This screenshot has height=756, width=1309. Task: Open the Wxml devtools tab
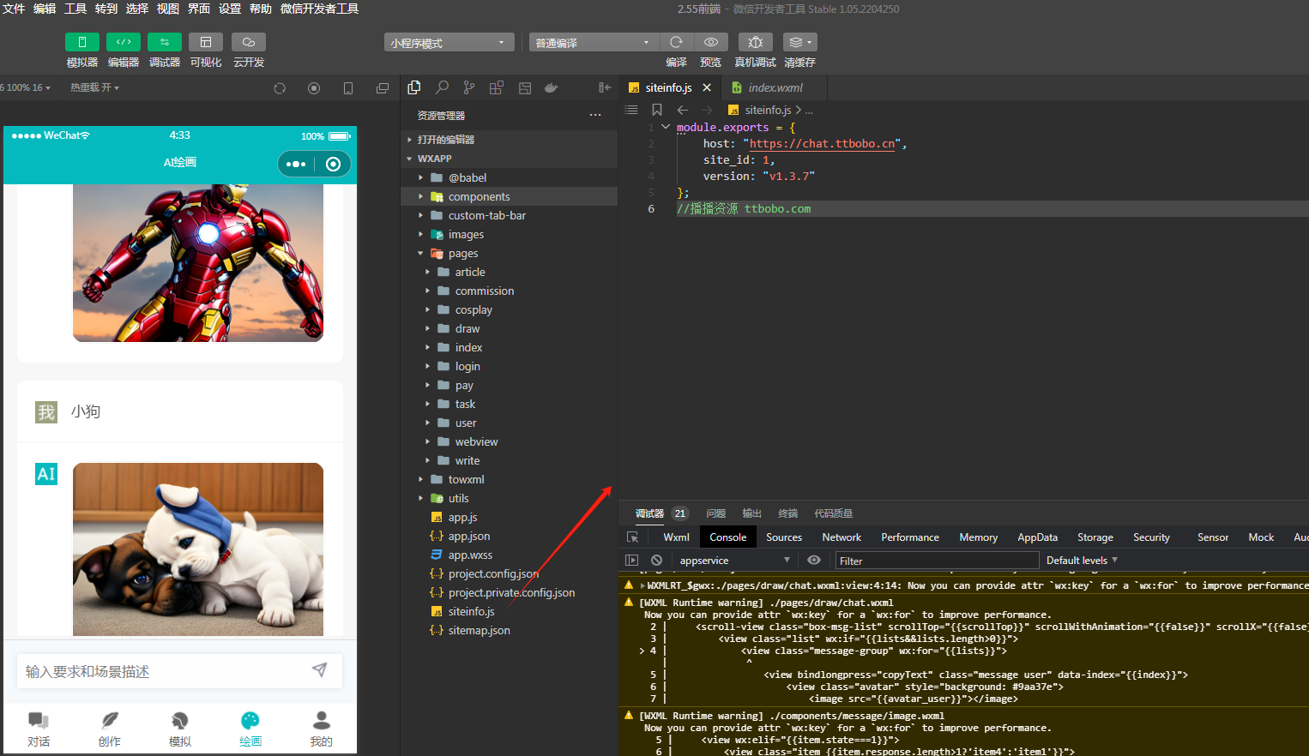point(676,537)
